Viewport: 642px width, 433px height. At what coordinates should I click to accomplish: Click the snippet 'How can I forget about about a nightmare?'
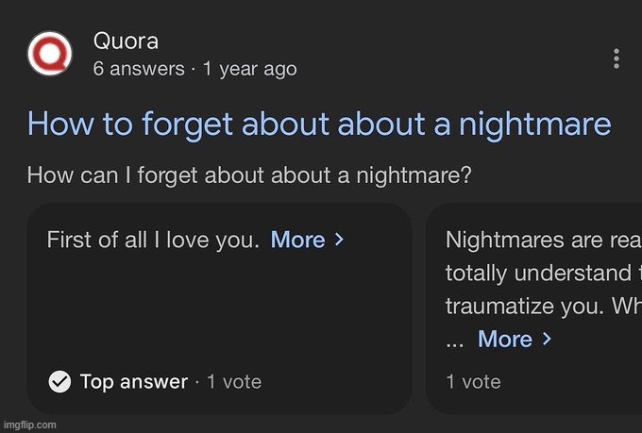[x=249, y=175]
